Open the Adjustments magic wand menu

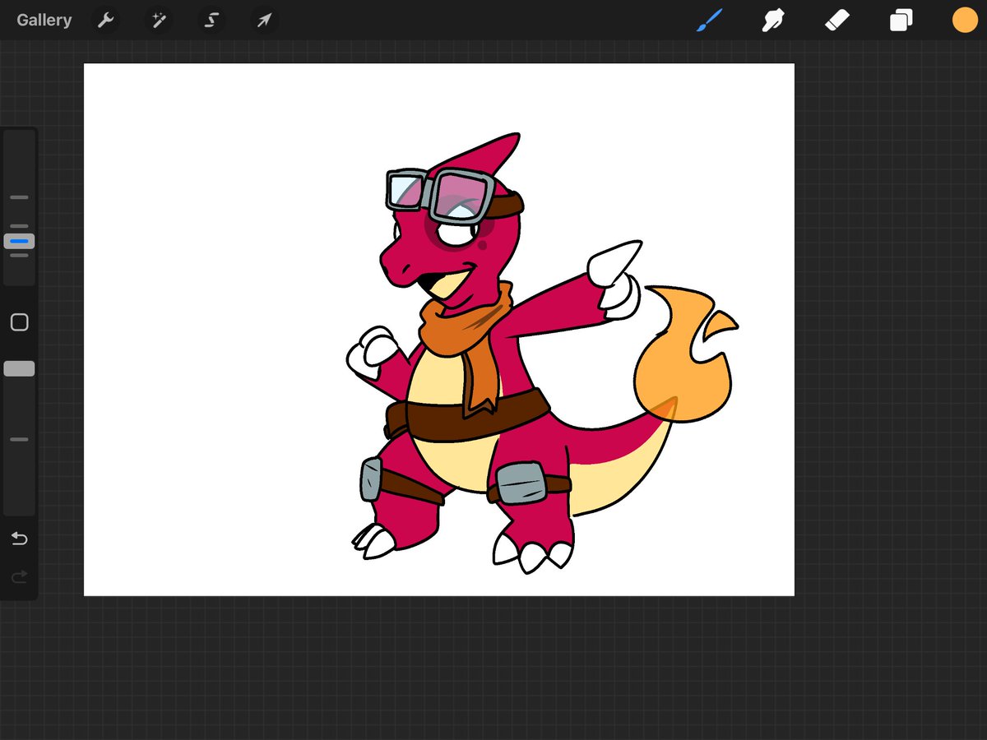pos(159,21)
